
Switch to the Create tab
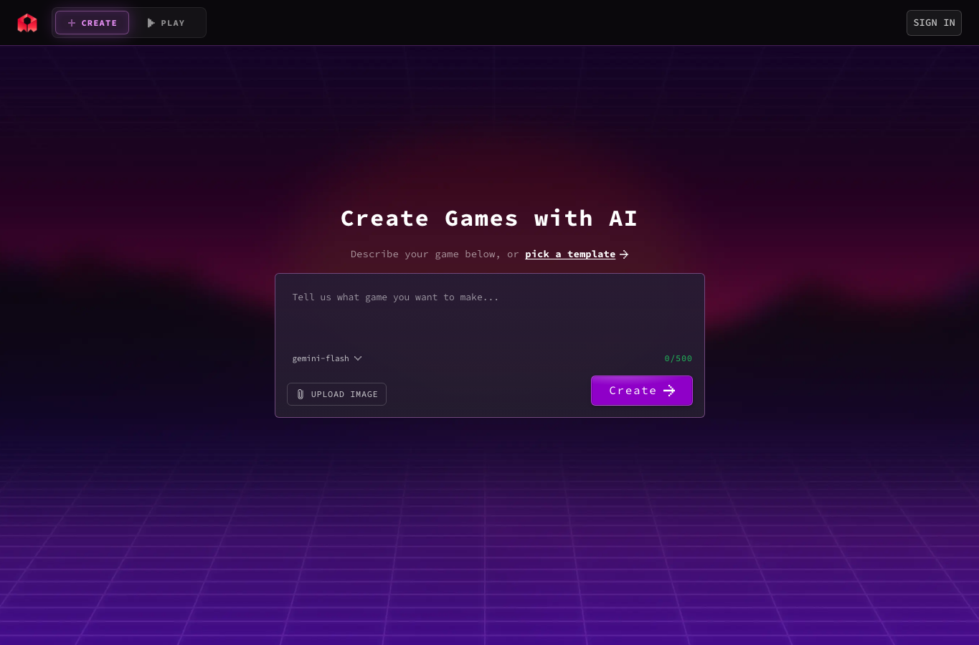tap(92, 23)
